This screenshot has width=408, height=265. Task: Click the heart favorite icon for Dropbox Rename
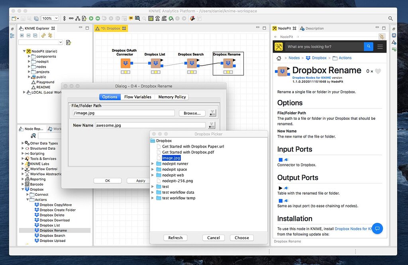pos(378,71)
